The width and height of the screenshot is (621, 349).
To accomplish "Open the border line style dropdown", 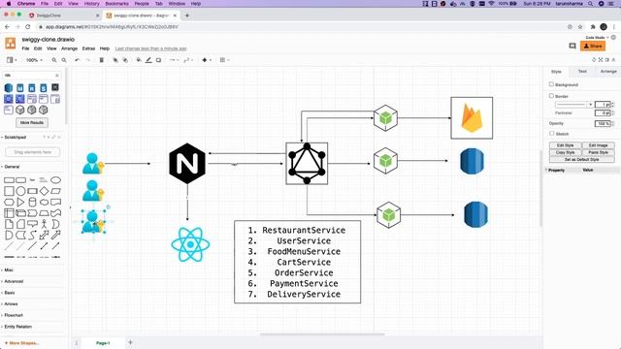I will 574,105.
